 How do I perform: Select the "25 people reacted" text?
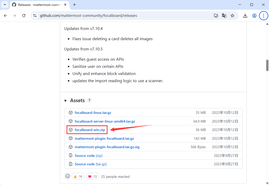[x=115, y=177]
